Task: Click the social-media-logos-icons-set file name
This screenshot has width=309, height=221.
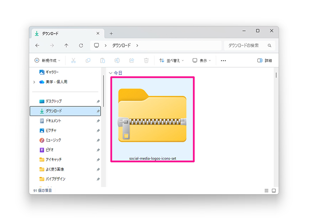Action: (153, 158)
